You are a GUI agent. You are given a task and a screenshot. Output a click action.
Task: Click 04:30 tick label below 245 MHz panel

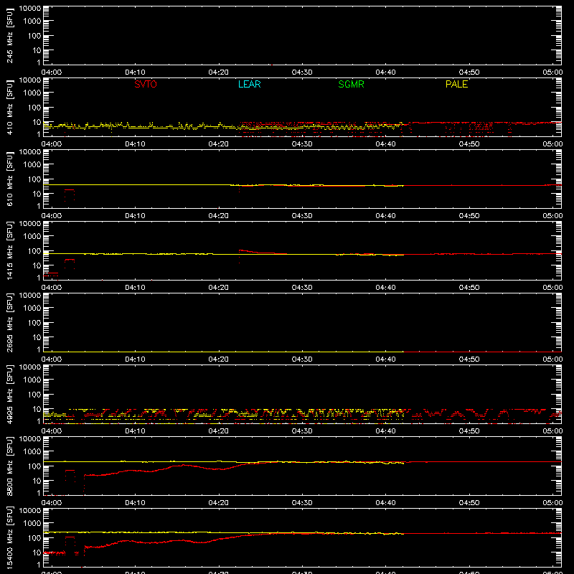[x=302, y=72]
